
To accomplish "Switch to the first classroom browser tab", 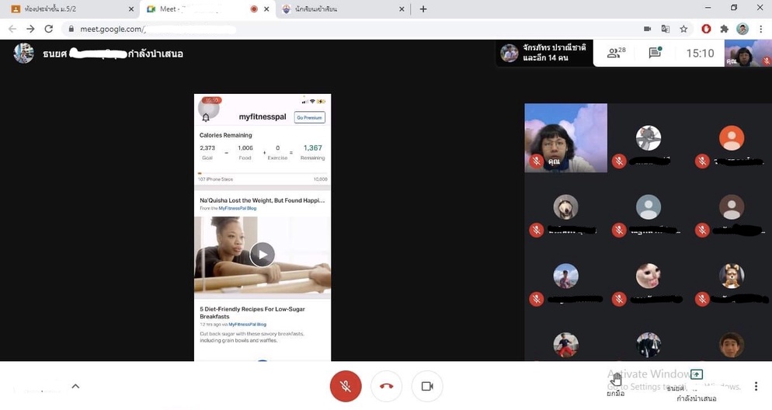I will (70, 9).
